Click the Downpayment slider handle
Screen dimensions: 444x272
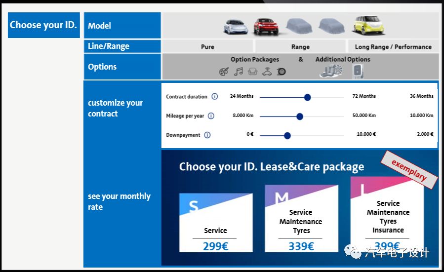click(x=287, y=136)
